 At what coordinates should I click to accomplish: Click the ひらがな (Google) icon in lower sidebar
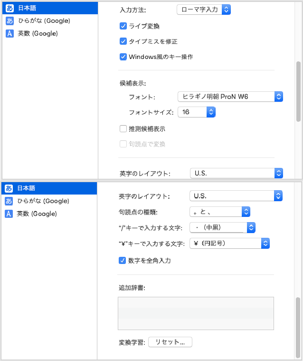[x=9, y=201]
